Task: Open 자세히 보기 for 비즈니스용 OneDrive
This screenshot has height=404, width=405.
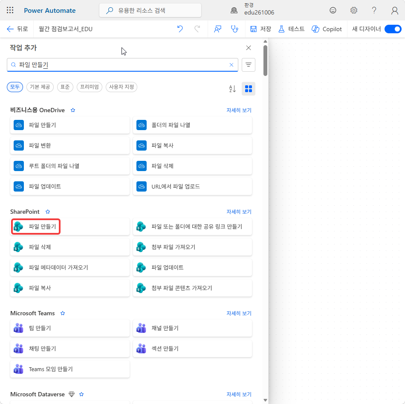Action: (239, 110)
